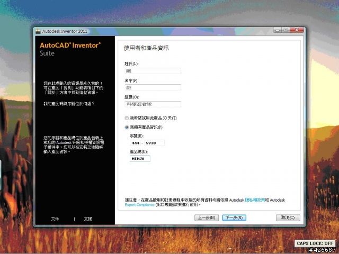Click the 組織(O) organization field
Image resolution: width=339 pixels, height=254 pixels.
(x=153, y=104)
